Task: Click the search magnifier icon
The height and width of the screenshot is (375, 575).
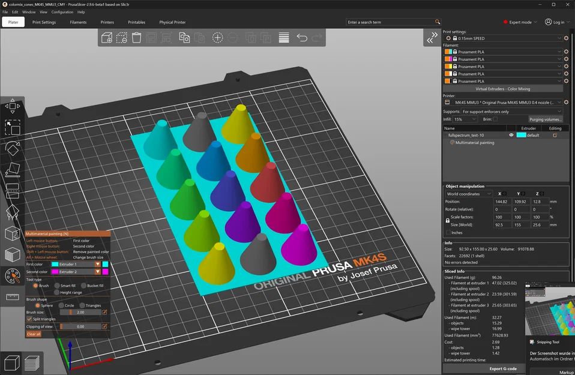Action: pos(437,22)
